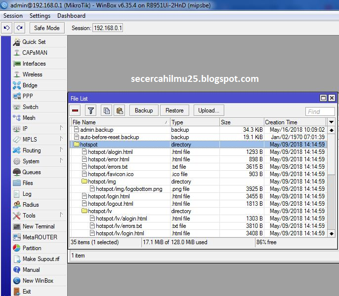
Task: Open PPP in sidebar
Action: pos(39,96)
